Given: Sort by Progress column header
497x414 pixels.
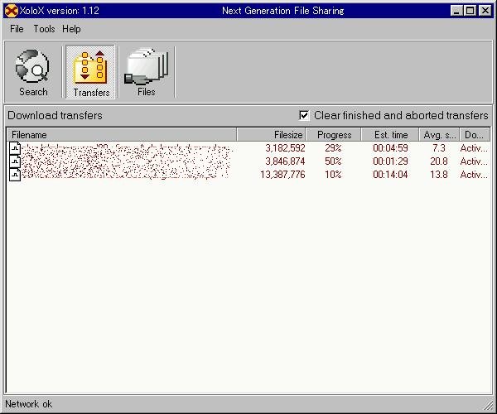Looking at the screenshot, I should click(x=334, y=135).
